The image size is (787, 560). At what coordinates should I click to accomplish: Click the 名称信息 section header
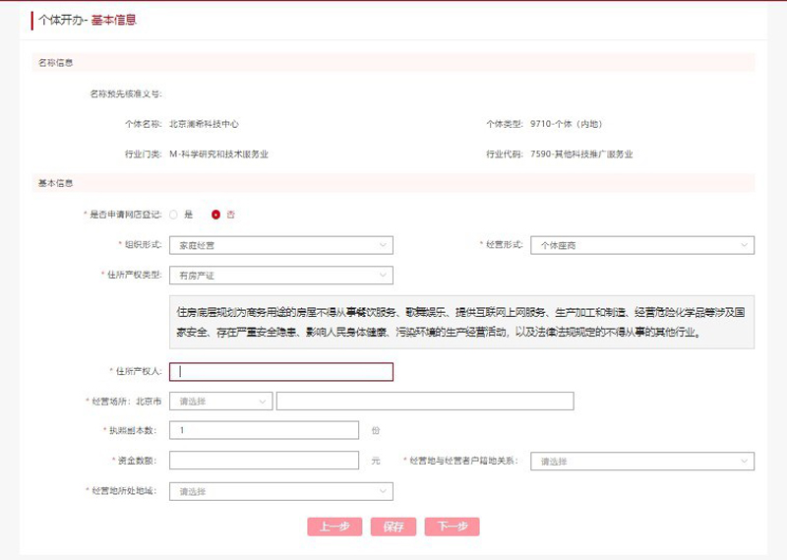(55, 62)
